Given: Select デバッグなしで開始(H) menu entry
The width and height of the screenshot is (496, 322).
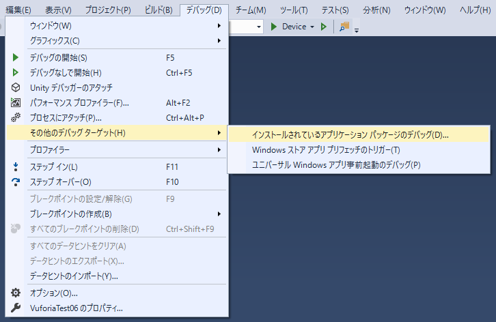Looking at the screenshot, I should coord(116,73).
